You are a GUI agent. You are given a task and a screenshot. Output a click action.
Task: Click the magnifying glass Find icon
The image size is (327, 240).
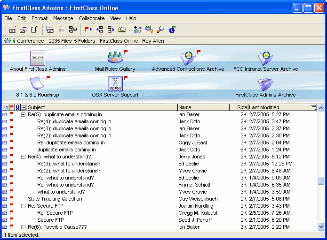(160, 30)
